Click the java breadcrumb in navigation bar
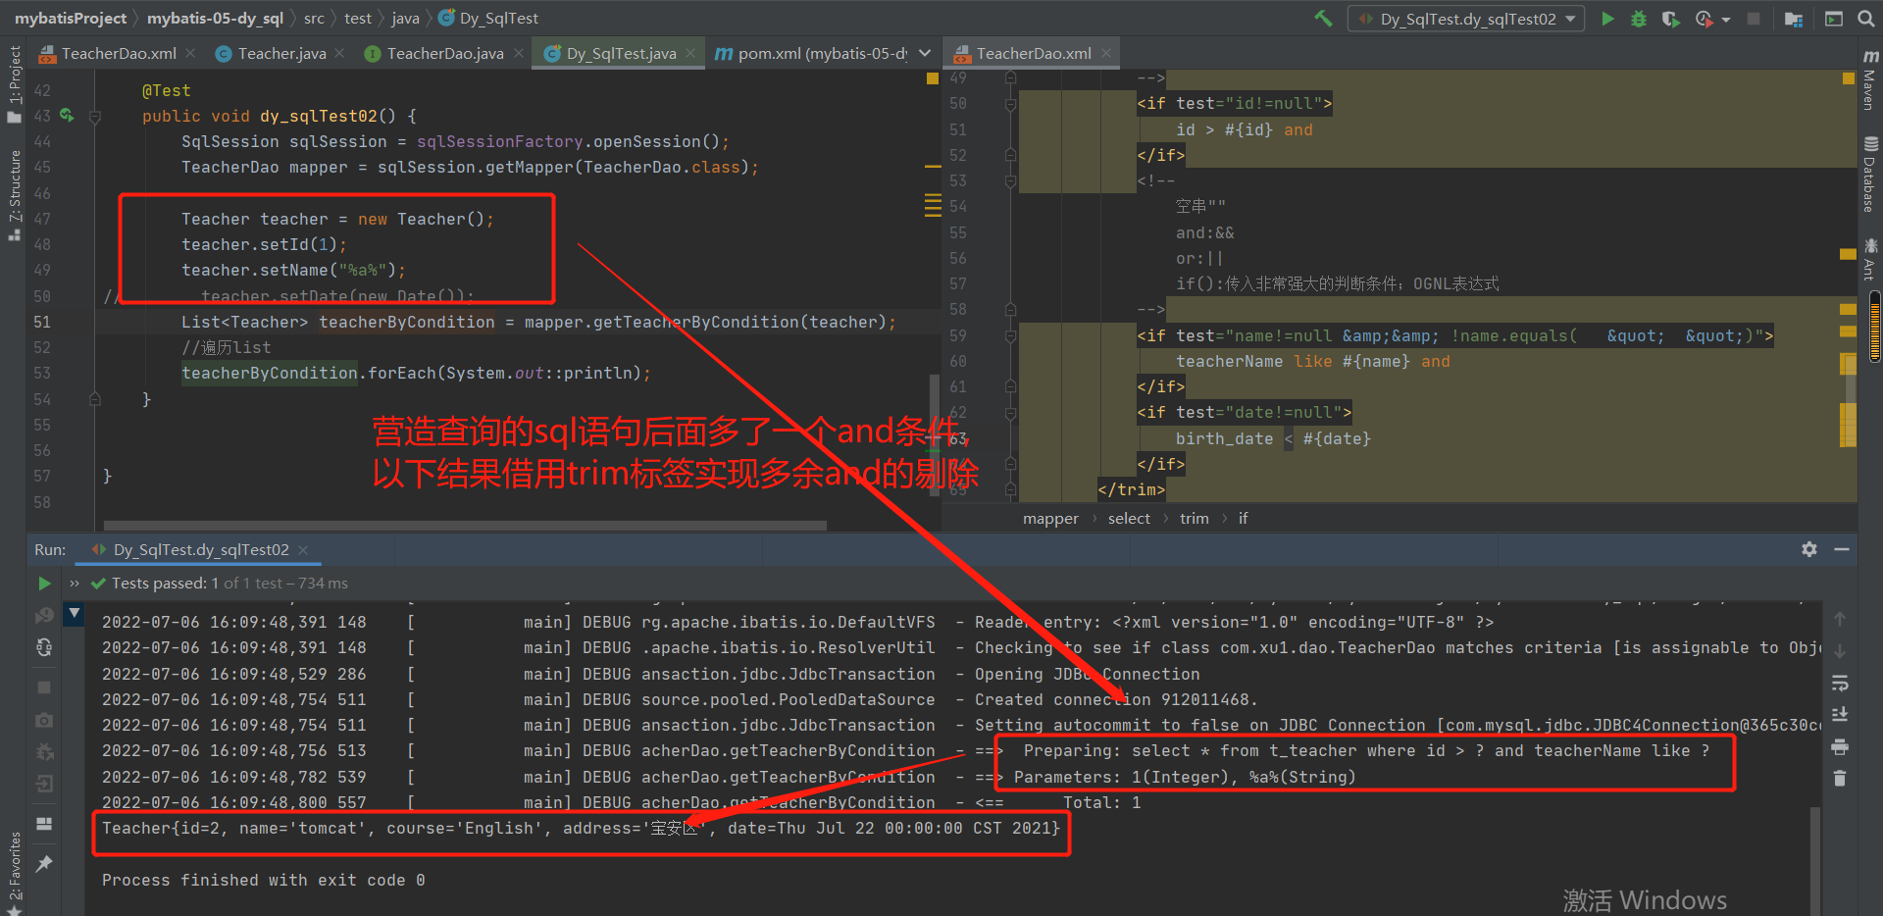This screenshot has width=1883, height=916. [405, 18]
